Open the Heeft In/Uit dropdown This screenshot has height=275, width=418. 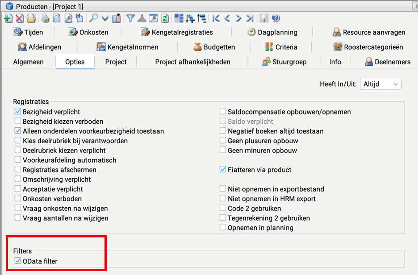point(381,84)
